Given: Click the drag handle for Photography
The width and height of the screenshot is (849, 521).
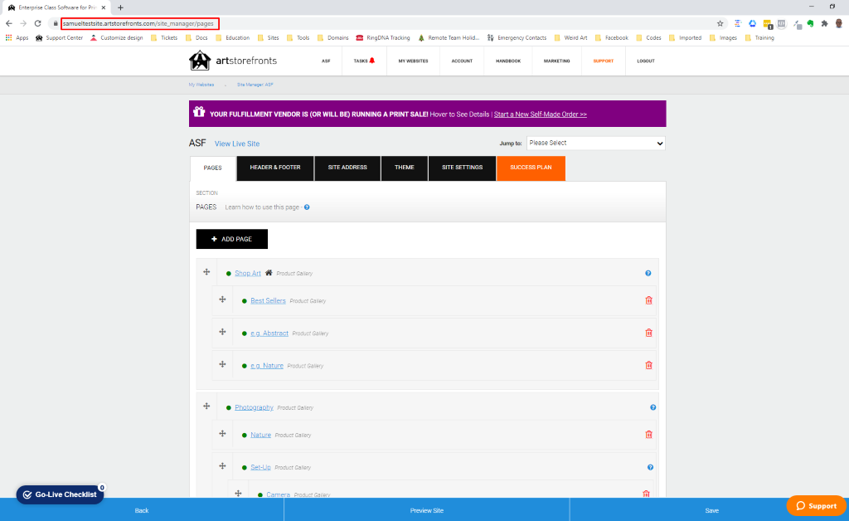Looking at the screenshot, I should (x=206, y=406).
